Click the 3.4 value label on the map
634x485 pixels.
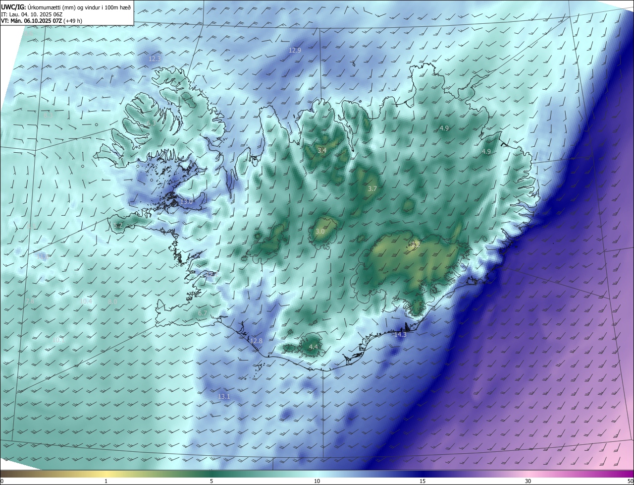pos(322,150)
